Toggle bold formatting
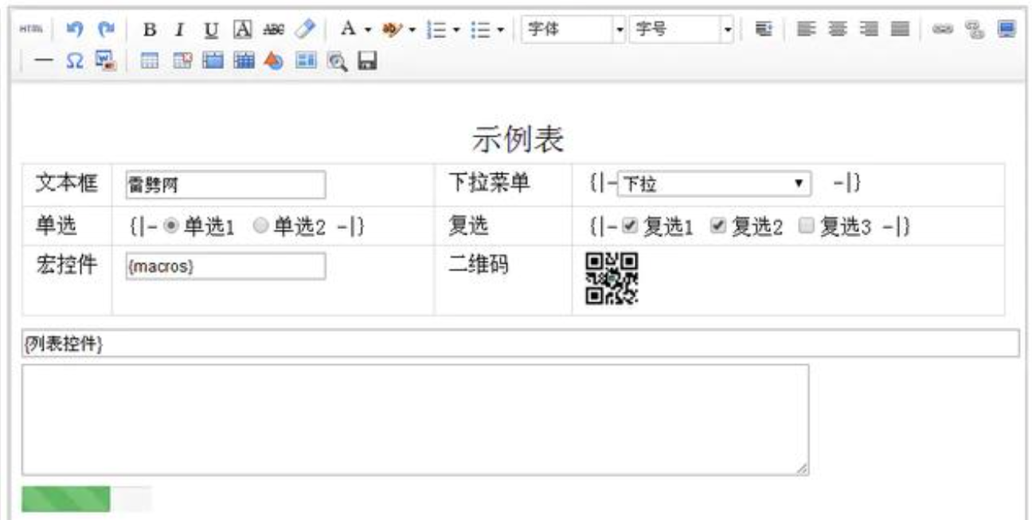 [149, 29]
